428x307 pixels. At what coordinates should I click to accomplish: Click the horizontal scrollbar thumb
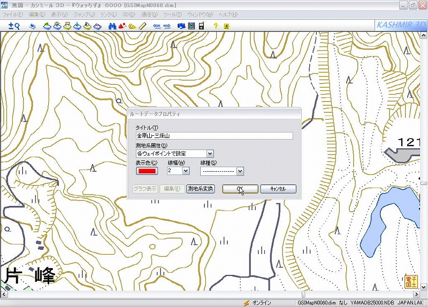pyautogui.click(x=303, y=294)
